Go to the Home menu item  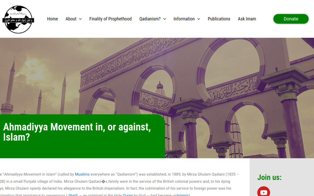tap(52, 19)
